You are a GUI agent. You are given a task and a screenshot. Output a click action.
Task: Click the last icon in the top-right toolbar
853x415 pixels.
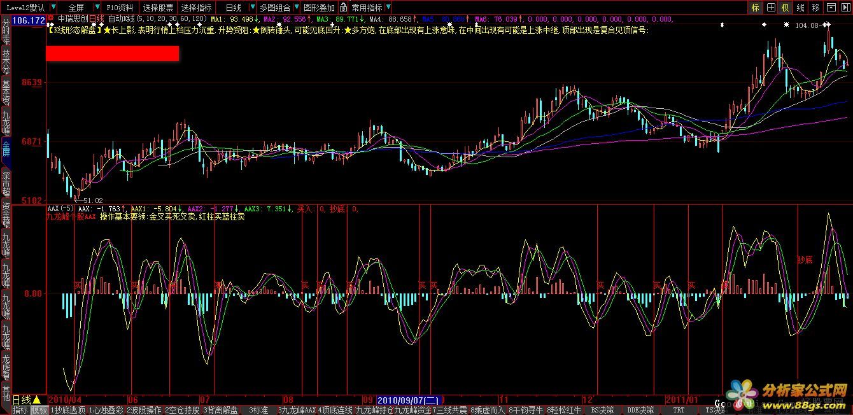coord(845,8)
